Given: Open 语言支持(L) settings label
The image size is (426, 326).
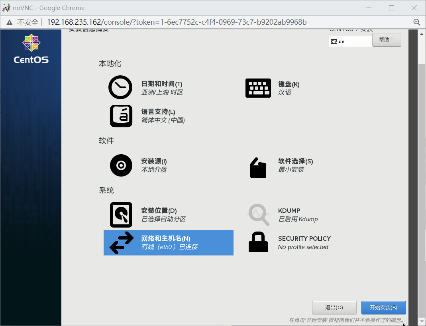Looking at the screenshot, I should tap(158, 112).
